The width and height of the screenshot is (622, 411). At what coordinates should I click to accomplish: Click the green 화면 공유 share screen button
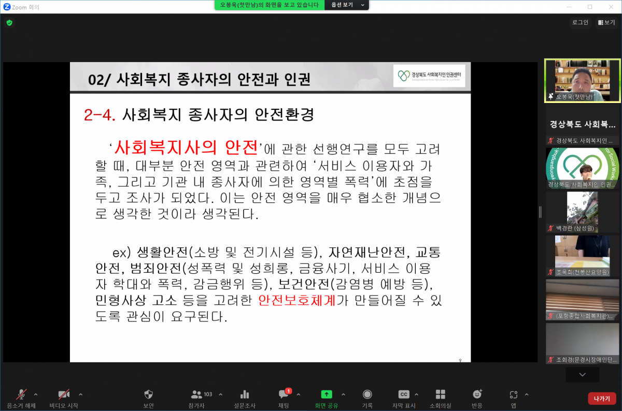tap(327, 394)
